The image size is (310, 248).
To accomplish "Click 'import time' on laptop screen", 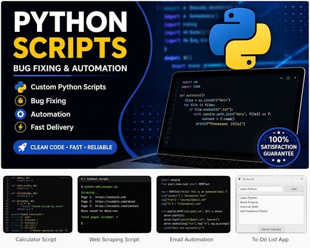I will tap(191, 87).
